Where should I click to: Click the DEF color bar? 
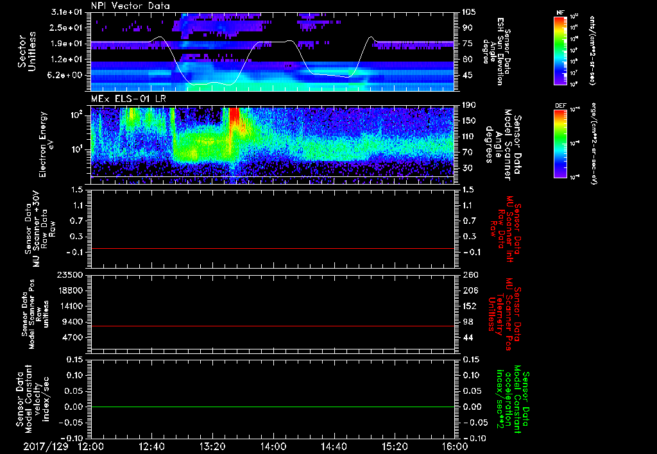coord(560,143)
